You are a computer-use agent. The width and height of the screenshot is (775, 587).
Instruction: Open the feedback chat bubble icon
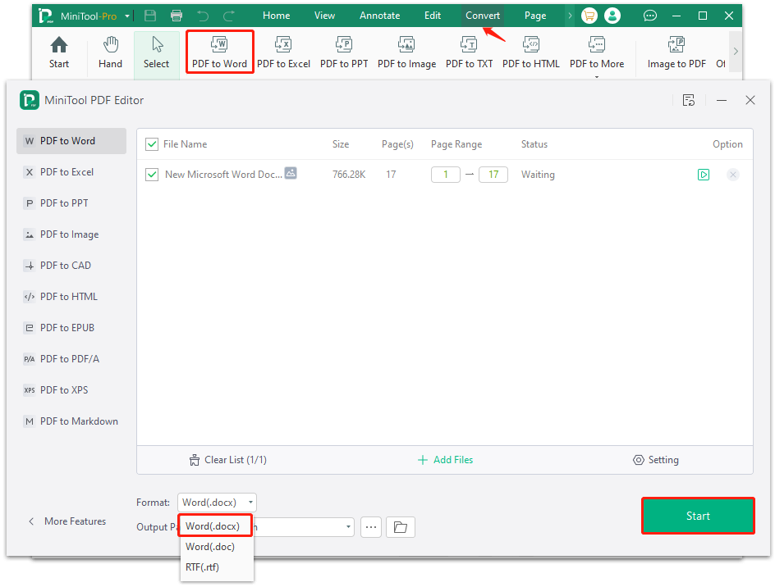[650, 16]
